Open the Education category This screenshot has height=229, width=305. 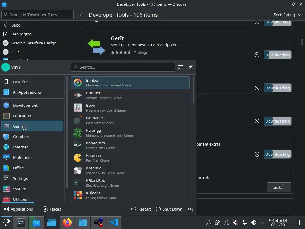[x=32, y=116]
